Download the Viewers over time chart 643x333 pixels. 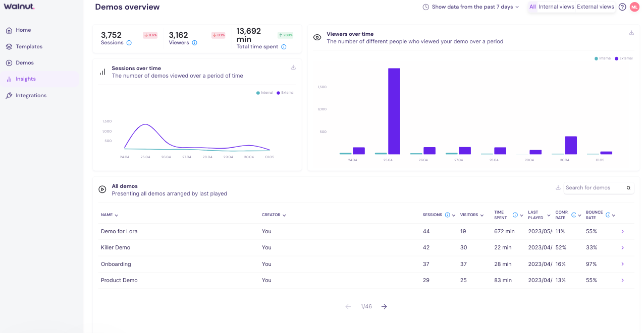pyautogui.click(x=631, y=33)
